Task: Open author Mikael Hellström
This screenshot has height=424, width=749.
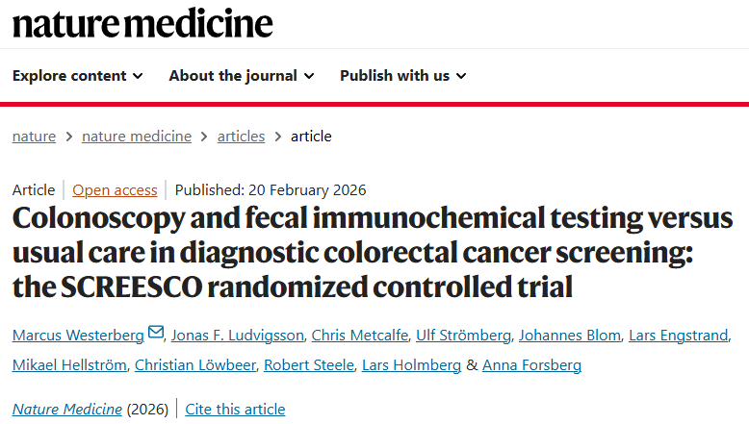Action: coord(67,365)
